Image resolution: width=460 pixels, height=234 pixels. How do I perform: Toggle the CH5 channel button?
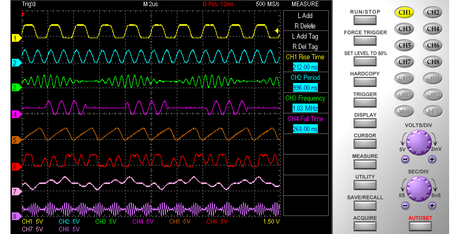pos(404,46)
